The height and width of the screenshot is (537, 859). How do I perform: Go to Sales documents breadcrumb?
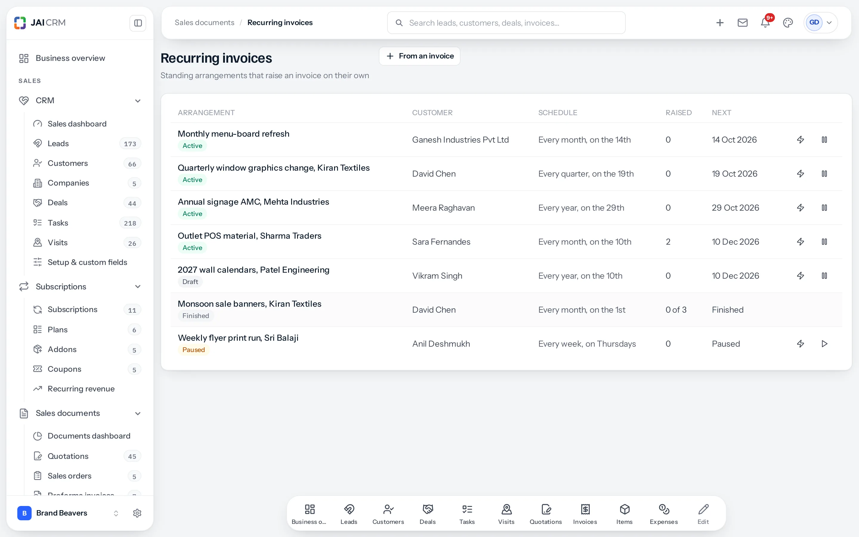pyautogui.click(x=204, y=23)
